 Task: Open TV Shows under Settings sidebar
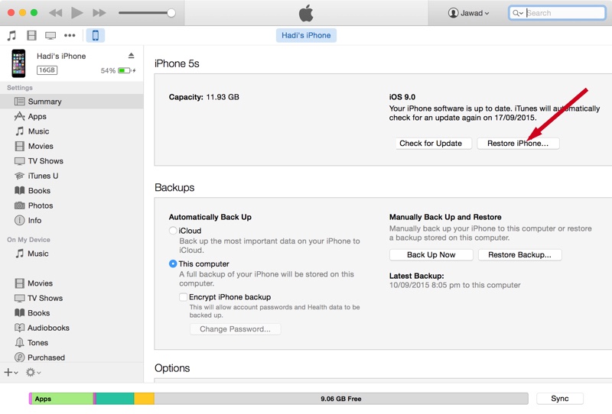tap(72, 160)
